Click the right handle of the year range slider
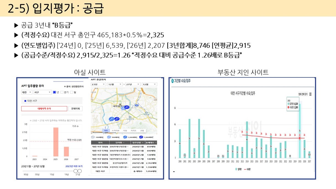 [x=80, y=171]
